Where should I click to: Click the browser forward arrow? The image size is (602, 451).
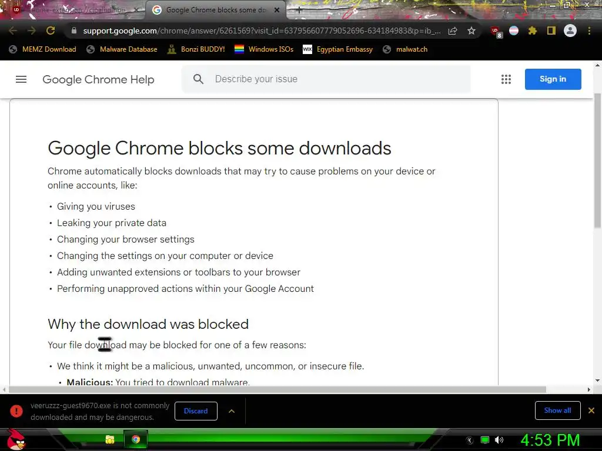point(32,31)
